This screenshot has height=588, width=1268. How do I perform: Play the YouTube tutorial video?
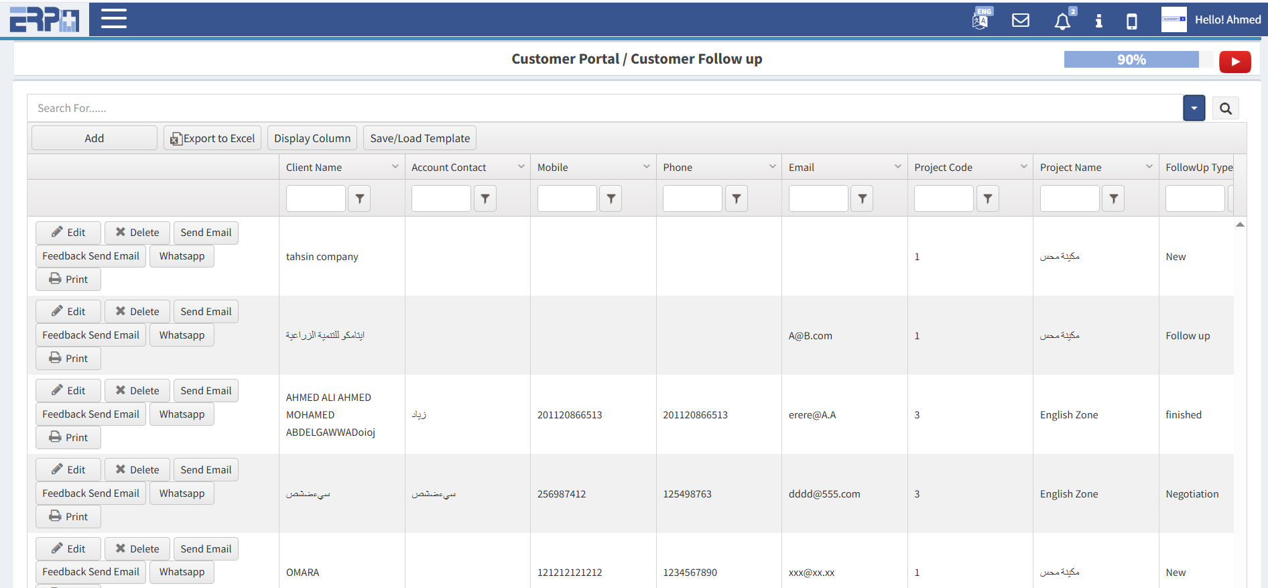[x=1234, y=62]
